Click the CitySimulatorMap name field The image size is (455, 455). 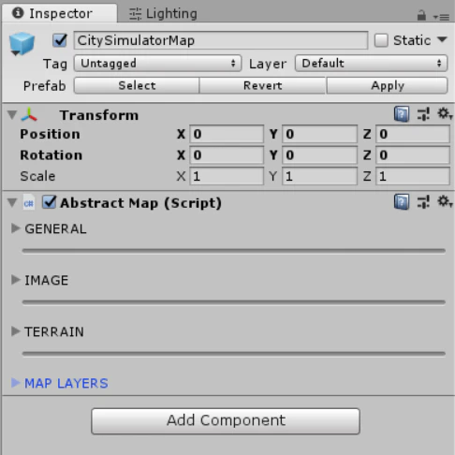(221, 40)
